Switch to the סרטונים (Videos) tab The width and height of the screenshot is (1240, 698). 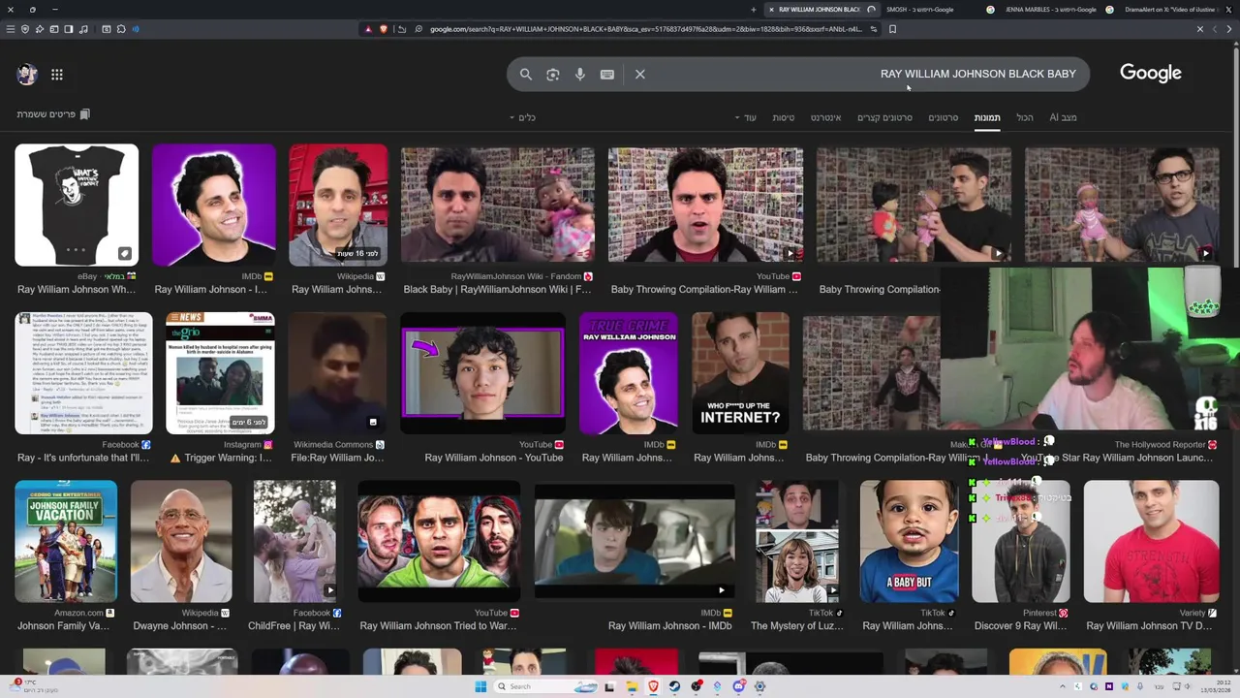pos(944,117)
